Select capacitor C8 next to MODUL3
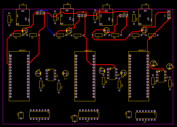177x127 pixels. pyautogui.click(x=153, y=63)
